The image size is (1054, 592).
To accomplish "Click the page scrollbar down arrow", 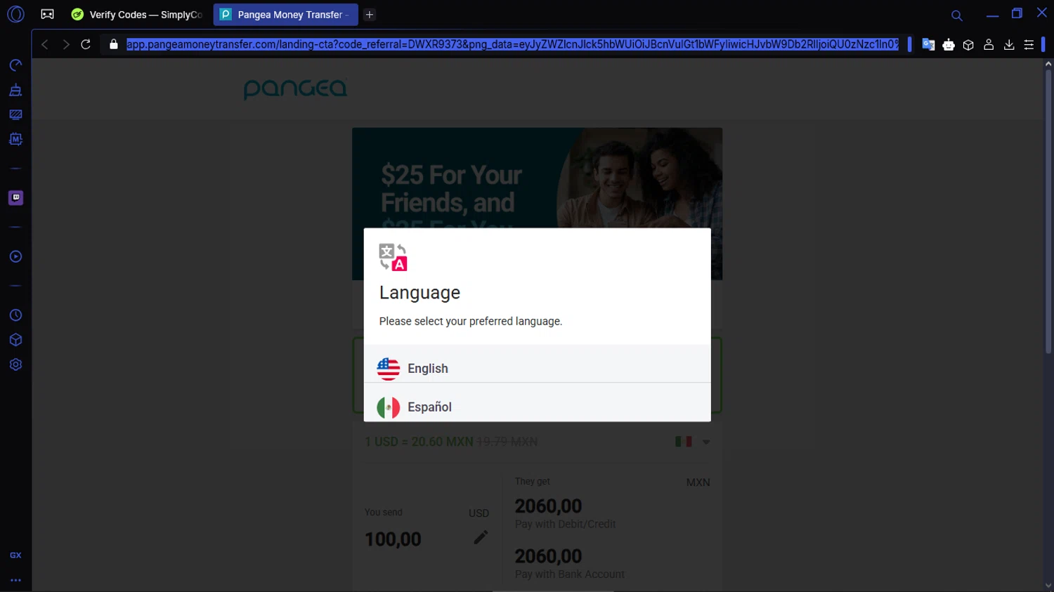I will tap(1048, 586).
